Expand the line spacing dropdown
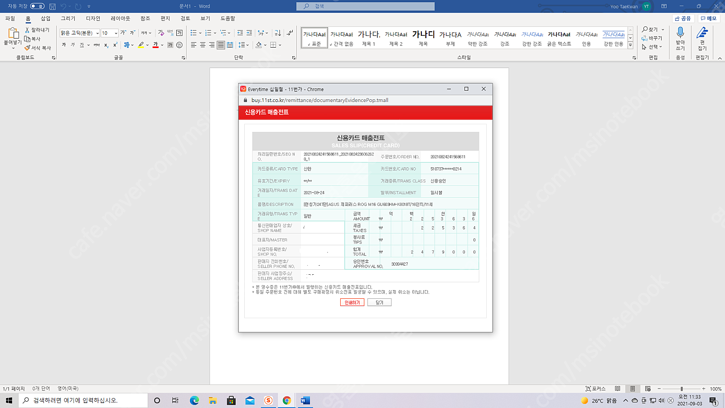The width and height of the screenshot is (725, 408). (244, 45)
